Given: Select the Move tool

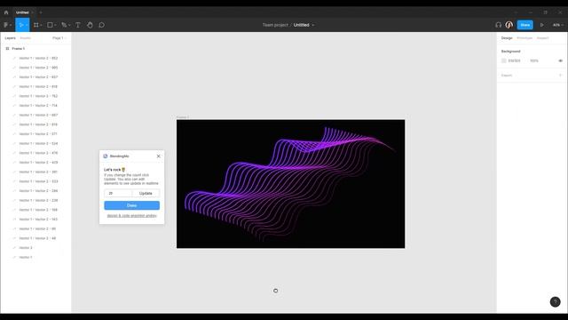Looking at the screenshot, I should click(x=20, y=25).
